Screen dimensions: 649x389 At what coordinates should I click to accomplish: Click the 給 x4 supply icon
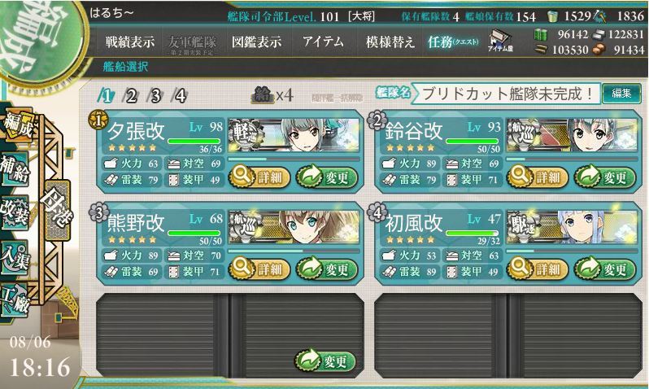click(272, 95)
